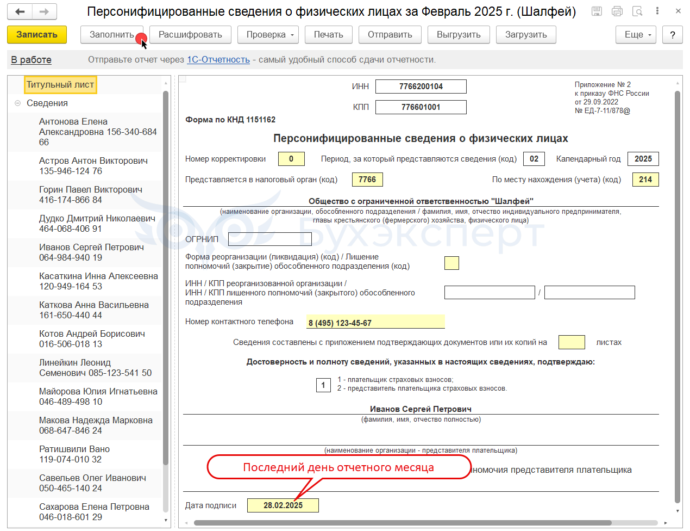
Task: Close the form with the X icon
Action: [x=678, y=11]
